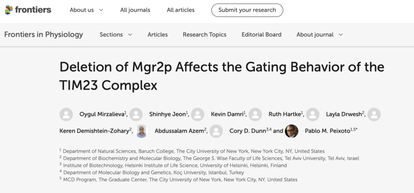Open All articles page
This screenshot has height=193, width=414.
point(181,10)
